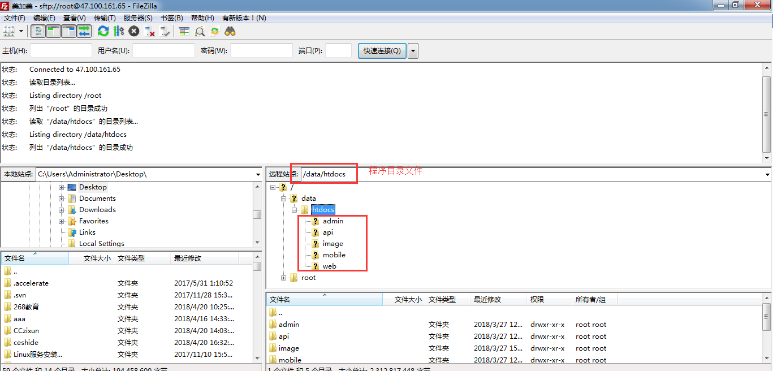Screen dimensions: 773x371
Task: Toggle the remote directory tree display
Action: tap(69, 31)
